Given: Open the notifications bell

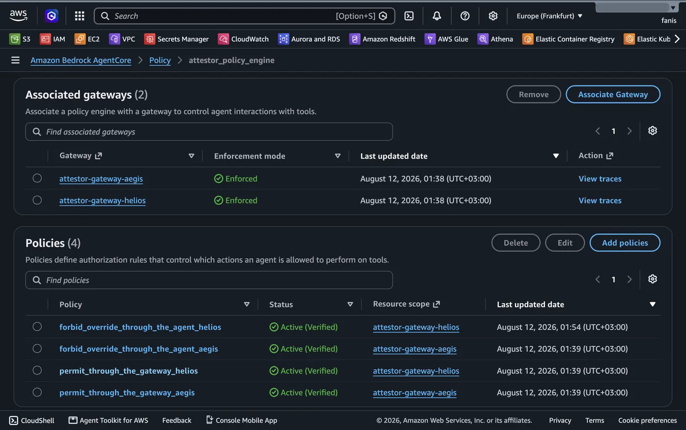Looking at the screenshot, I should pyautogui.click(x=437, y=16).
